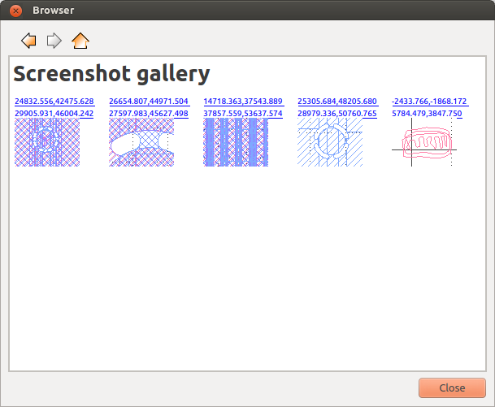
Task: Go to the home page icon
Action: 80,40
